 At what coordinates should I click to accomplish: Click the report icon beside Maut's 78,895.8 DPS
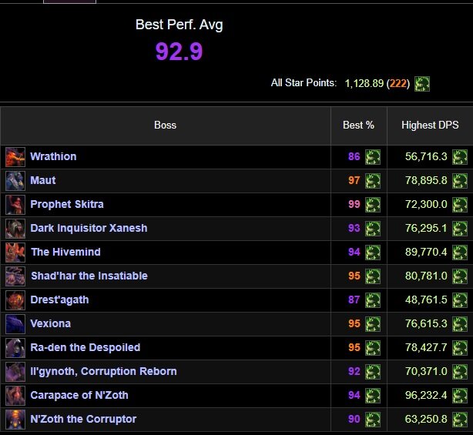pos(460,181)
